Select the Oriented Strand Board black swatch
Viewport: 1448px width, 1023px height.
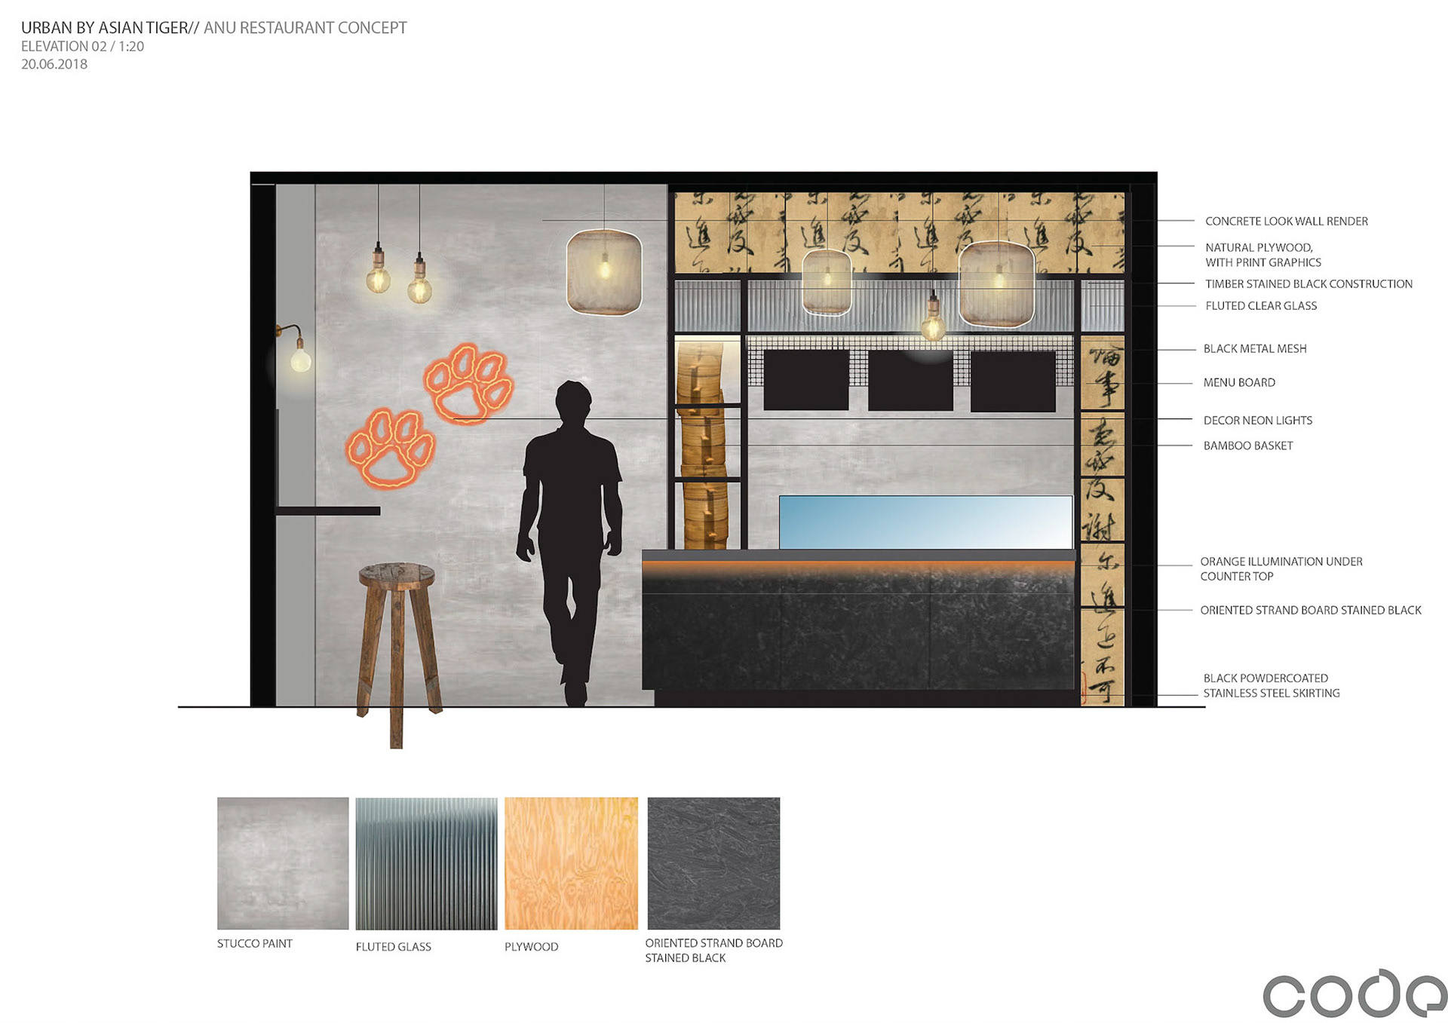click(x=713, y=863)
